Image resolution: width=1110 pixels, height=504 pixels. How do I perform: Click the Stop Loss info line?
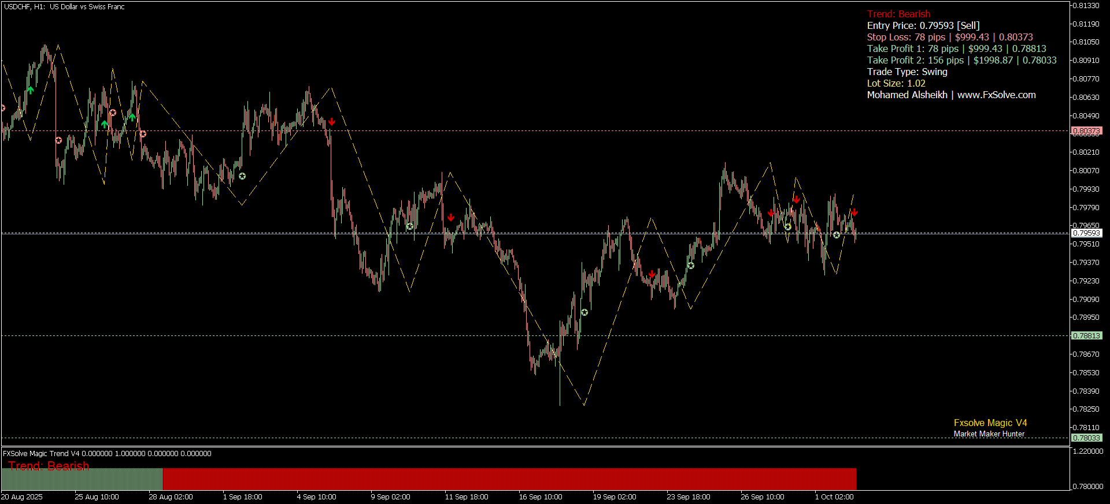(x=949, y=38)
